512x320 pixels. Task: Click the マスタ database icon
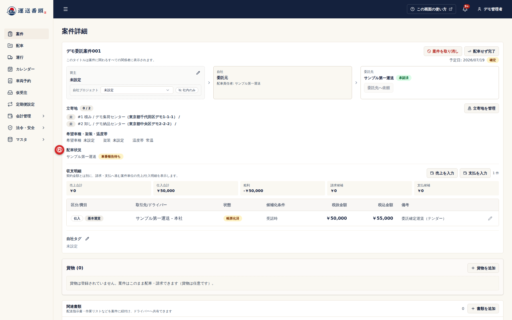tap(10, 139)
